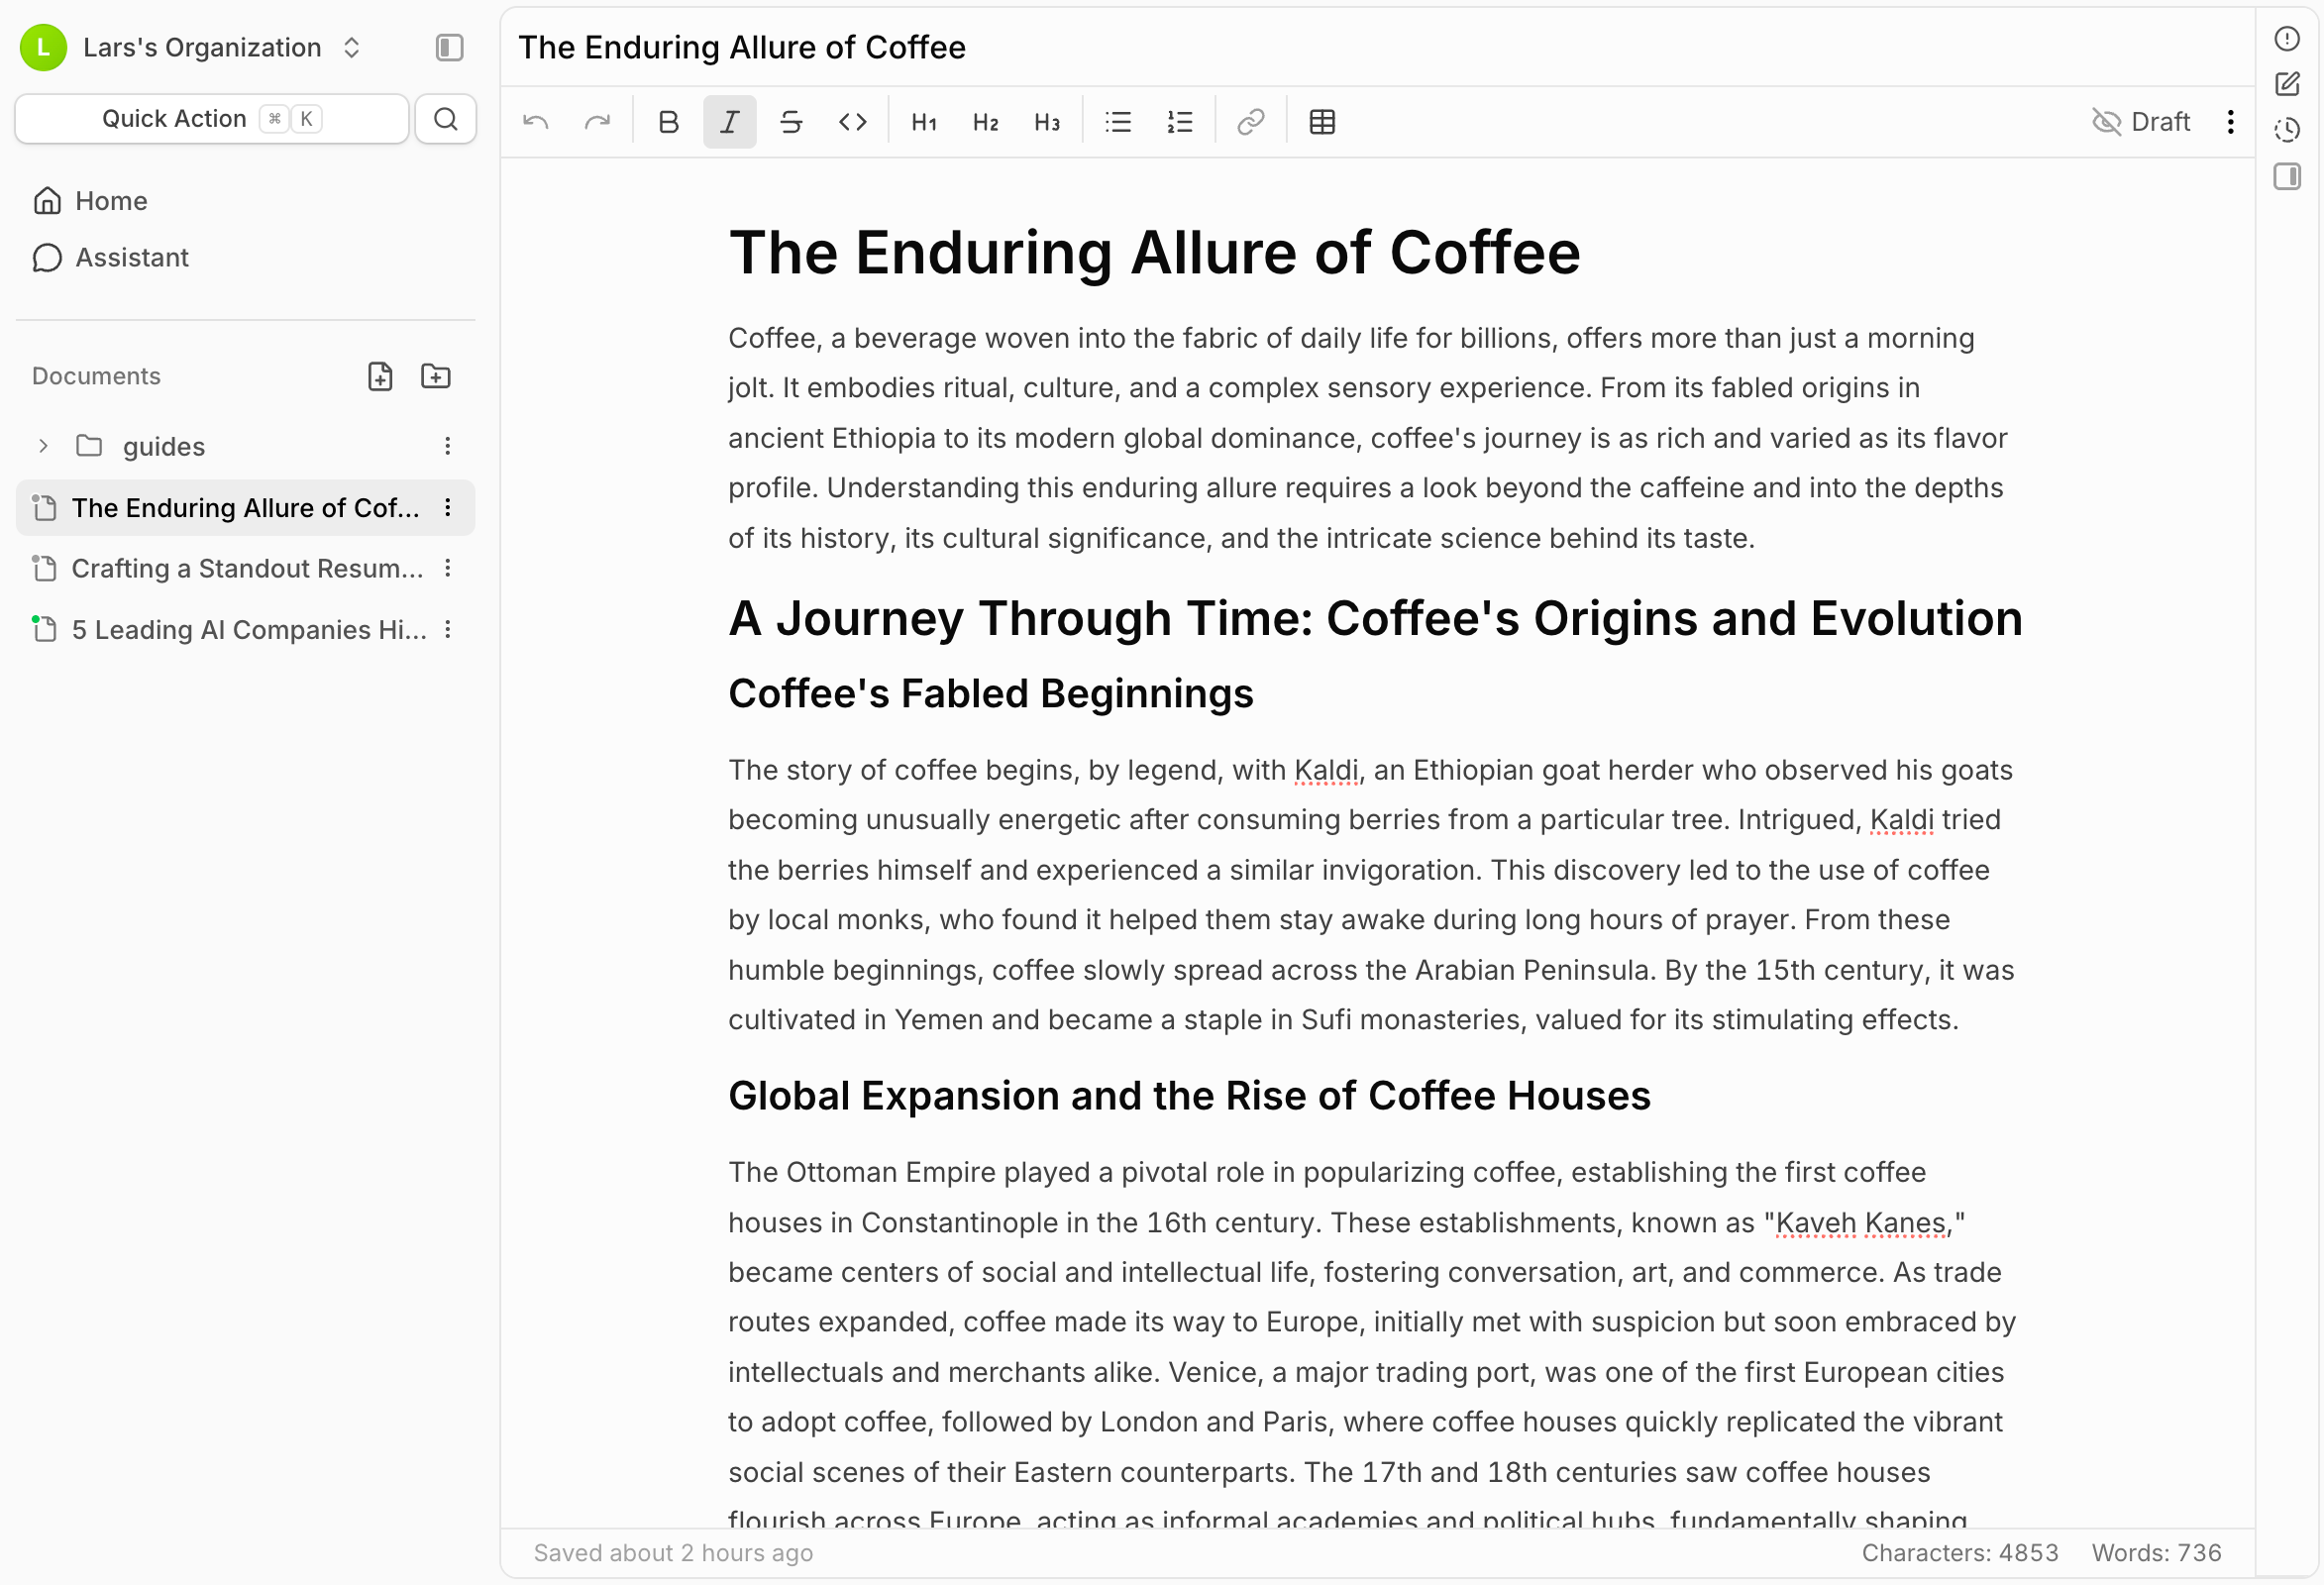The image size is (2324, 1585).
Task: Toggle bold formatting in toolbar
Action: tap(668, 122)
